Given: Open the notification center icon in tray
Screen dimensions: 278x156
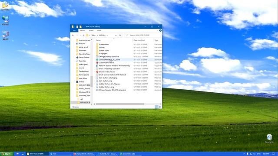Looking at the screenshot, I should click(273, 154).
